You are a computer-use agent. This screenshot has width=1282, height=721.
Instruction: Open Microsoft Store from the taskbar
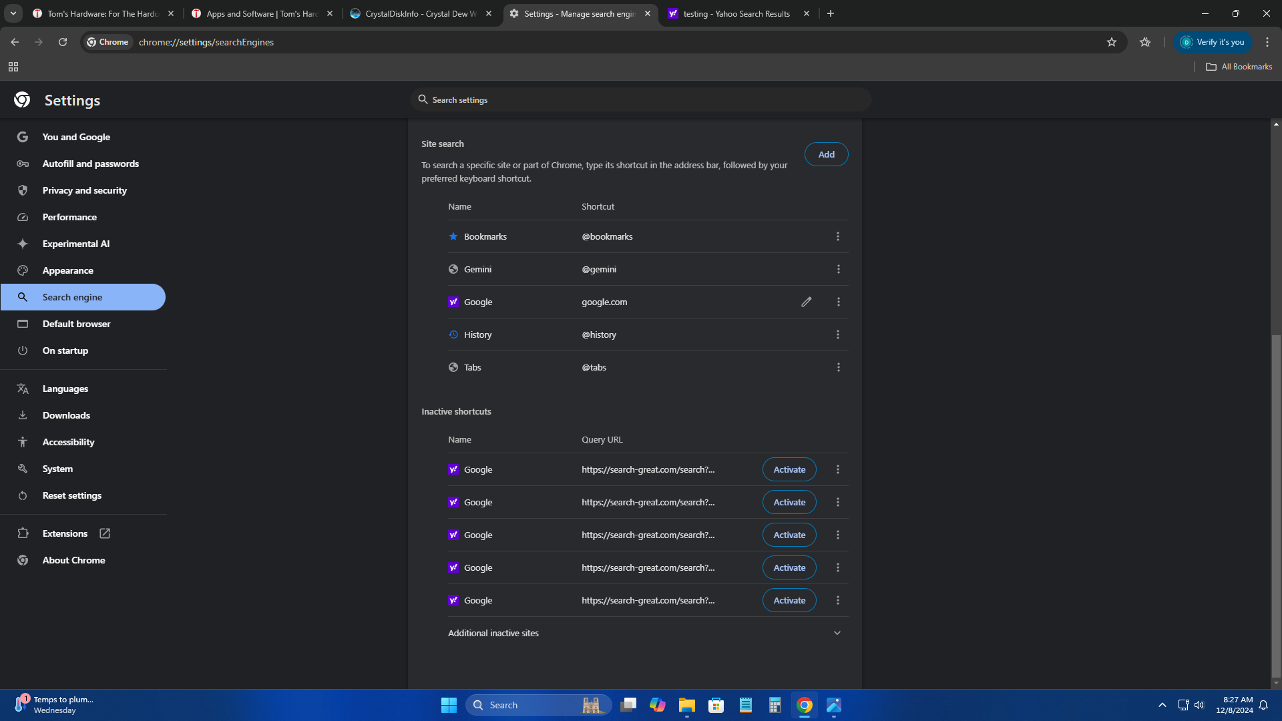(x=716, y=705)
